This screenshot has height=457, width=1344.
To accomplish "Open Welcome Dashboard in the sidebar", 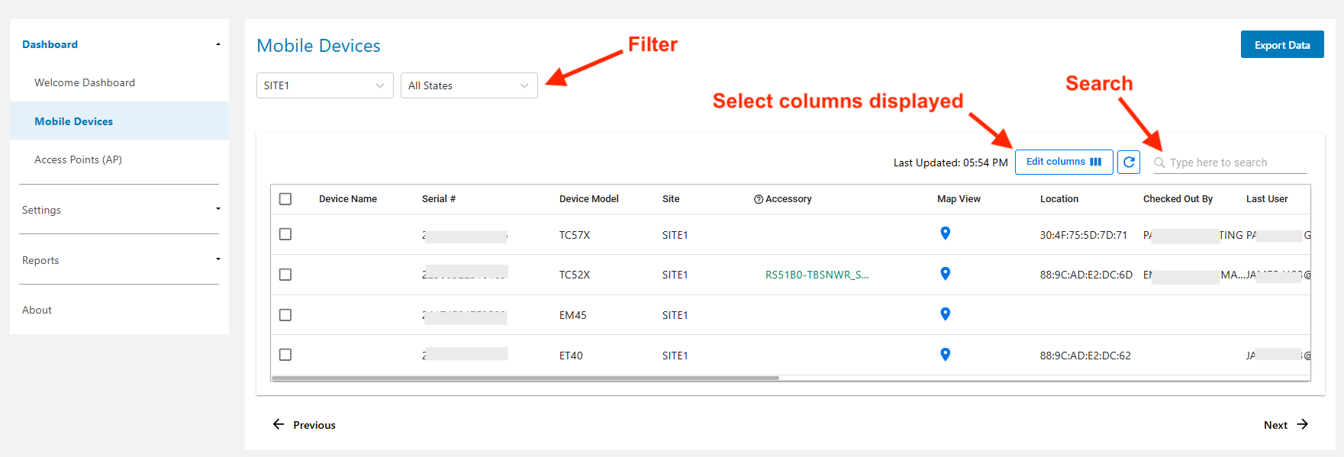I will click(x=85, y=82).
